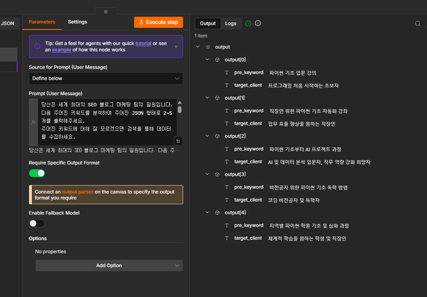This screenshot has height=297, width=427.
Task: Click the info icon next to Logs
Action: click(x=257, y=23)
